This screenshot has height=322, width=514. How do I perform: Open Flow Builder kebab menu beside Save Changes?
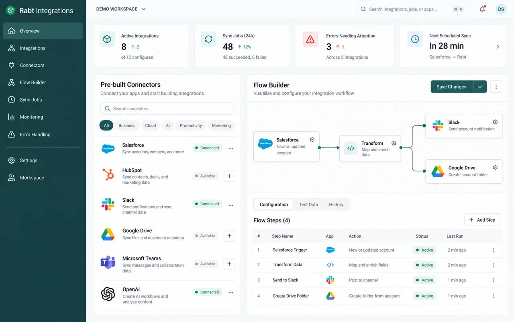tap(496, 87)
